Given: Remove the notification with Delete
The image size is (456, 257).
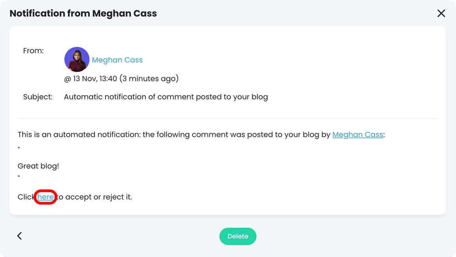Looking at the screenshot, I should (x=237, y=236).
